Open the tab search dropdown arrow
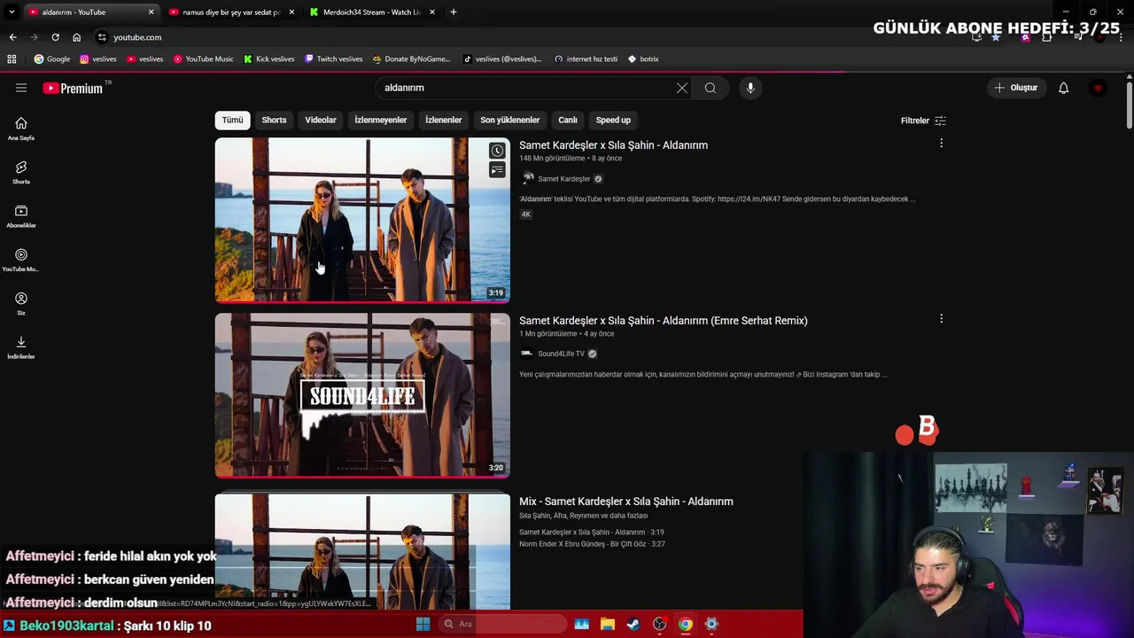Viewport: 1134px width, 638px height. [12, 12]
